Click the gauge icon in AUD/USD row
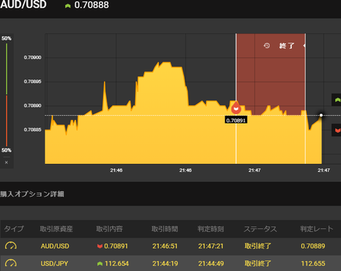The image size is (341, 271). (x=11, y=245)
